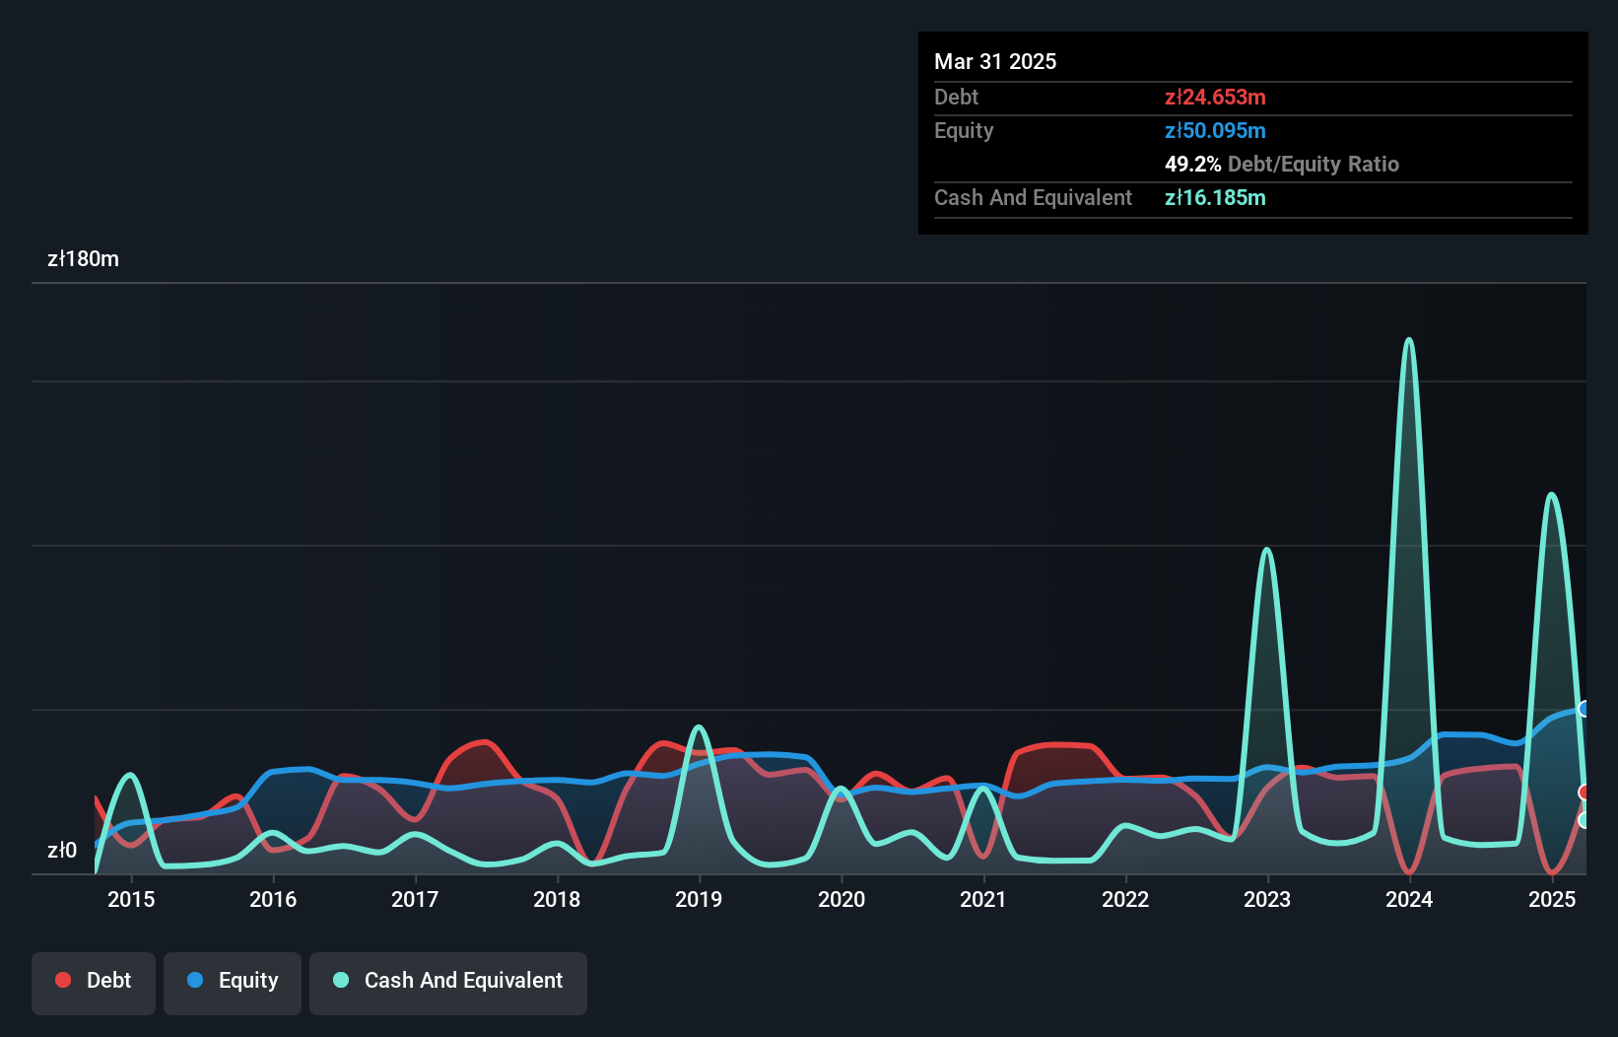This screenshot has width=1618, height=1037.
Task: Click the teal Cash endpoint marker
Action: (1584, 820)
